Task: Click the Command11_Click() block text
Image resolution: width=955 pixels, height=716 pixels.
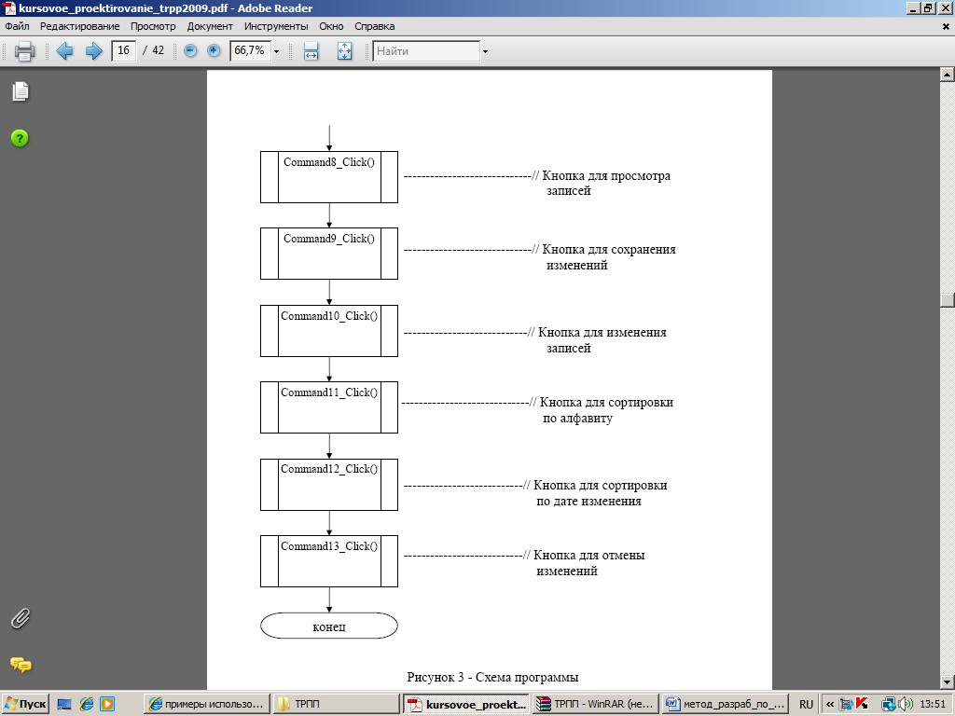Action: click(x=329, y=392)
